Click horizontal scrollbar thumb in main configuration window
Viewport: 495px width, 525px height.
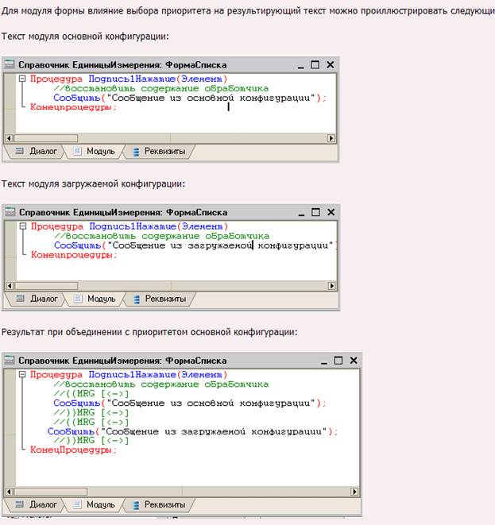[x=46, y=138]
